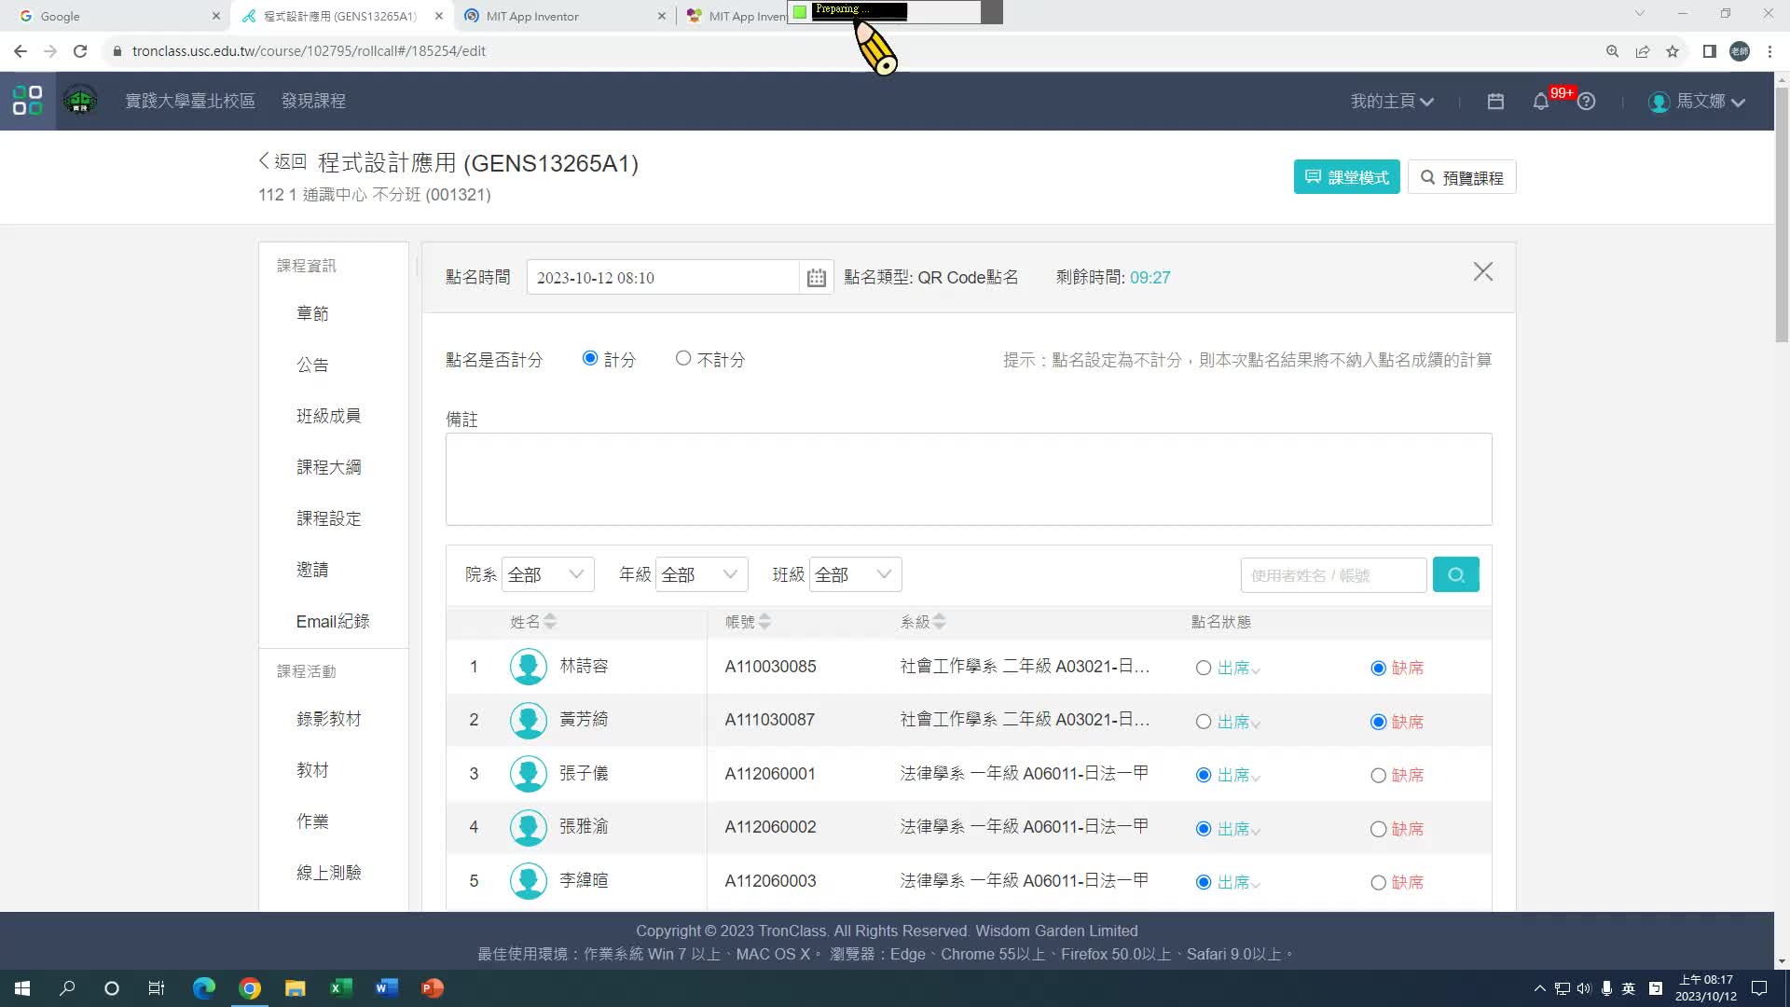Screen dimensions: 1790x1007
Task: Expand 出席 sub-options chevron for 李緯暄
Action: 1256,885
